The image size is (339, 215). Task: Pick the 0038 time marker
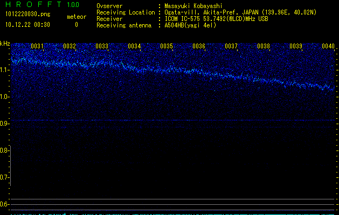tap(264, 46)
